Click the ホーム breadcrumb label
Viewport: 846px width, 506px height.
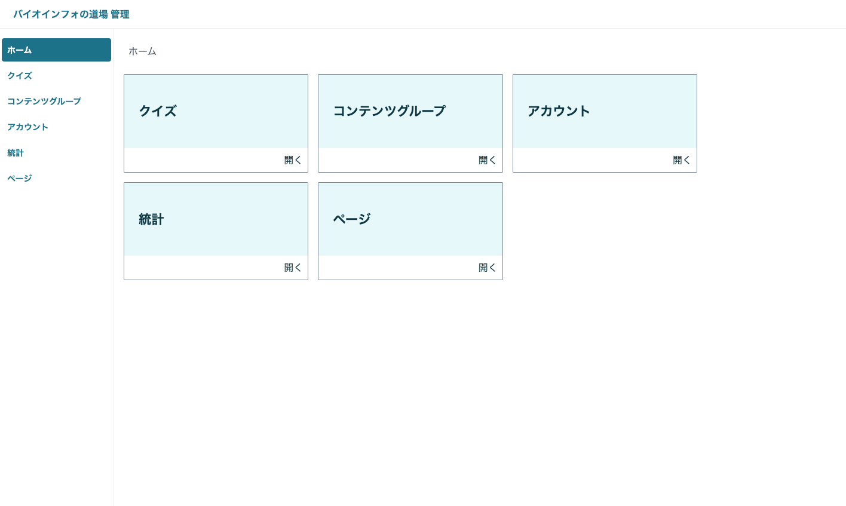click(x=142, y=51)
